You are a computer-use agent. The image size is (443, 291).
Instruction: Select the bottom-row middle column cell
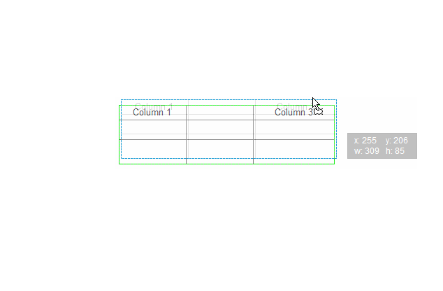tap(220, 152)
